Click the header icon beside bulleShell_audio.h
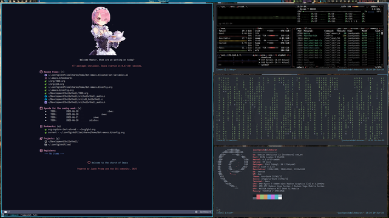This screenshot has width=389, height=218. [x=46, y=102]
